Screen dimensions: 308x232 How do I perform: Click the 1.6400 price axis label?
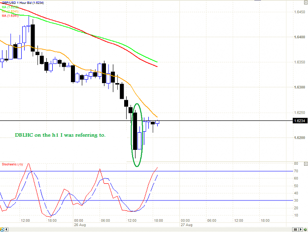300,37
